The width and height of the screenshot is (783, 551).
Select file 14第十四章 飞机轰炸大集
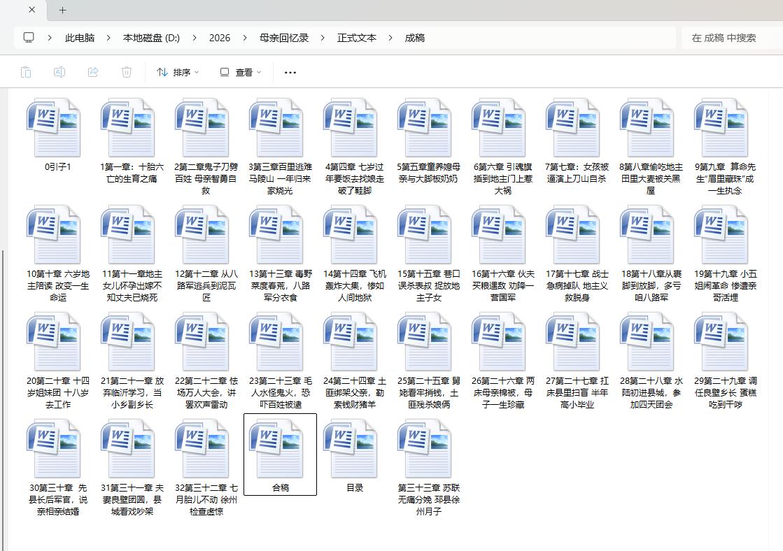point(355,254)
